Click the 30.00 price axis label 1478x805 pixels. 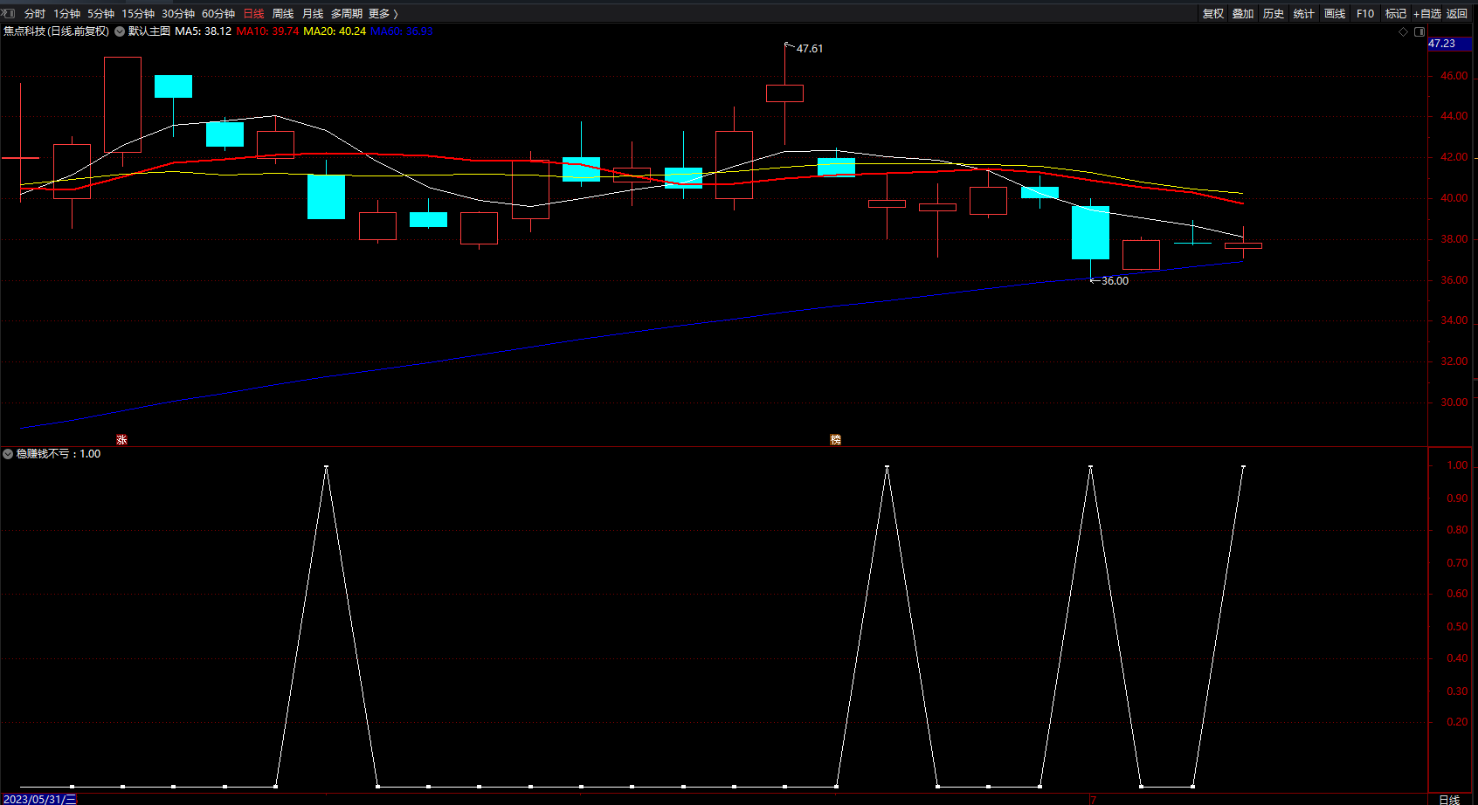pos(1454,402)
